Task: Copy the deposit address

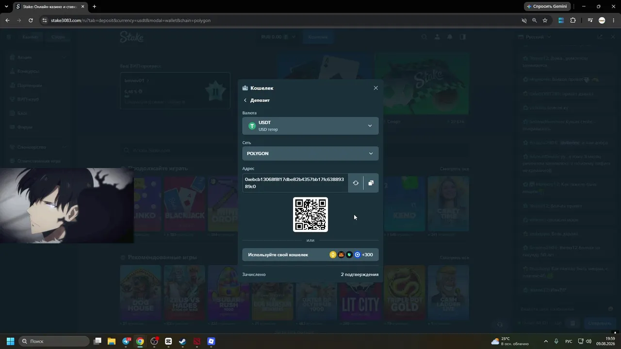Action: pos(371,183)
